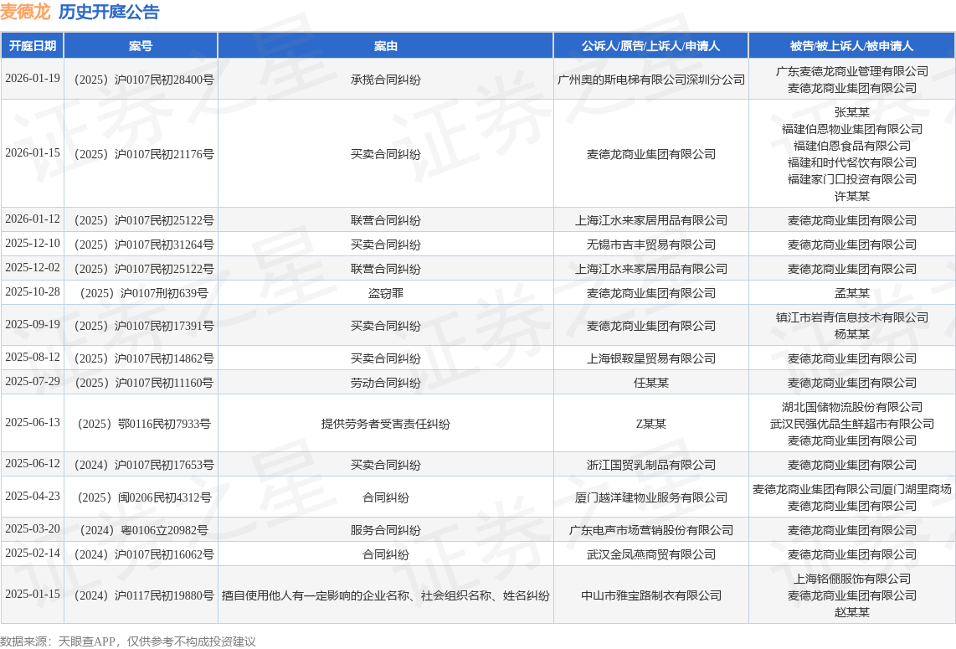The width and height of the screenshot is (956, 649).
Task: Click 麦德龙商业集团有限公司厦门湖里商场
Action: 851,488
